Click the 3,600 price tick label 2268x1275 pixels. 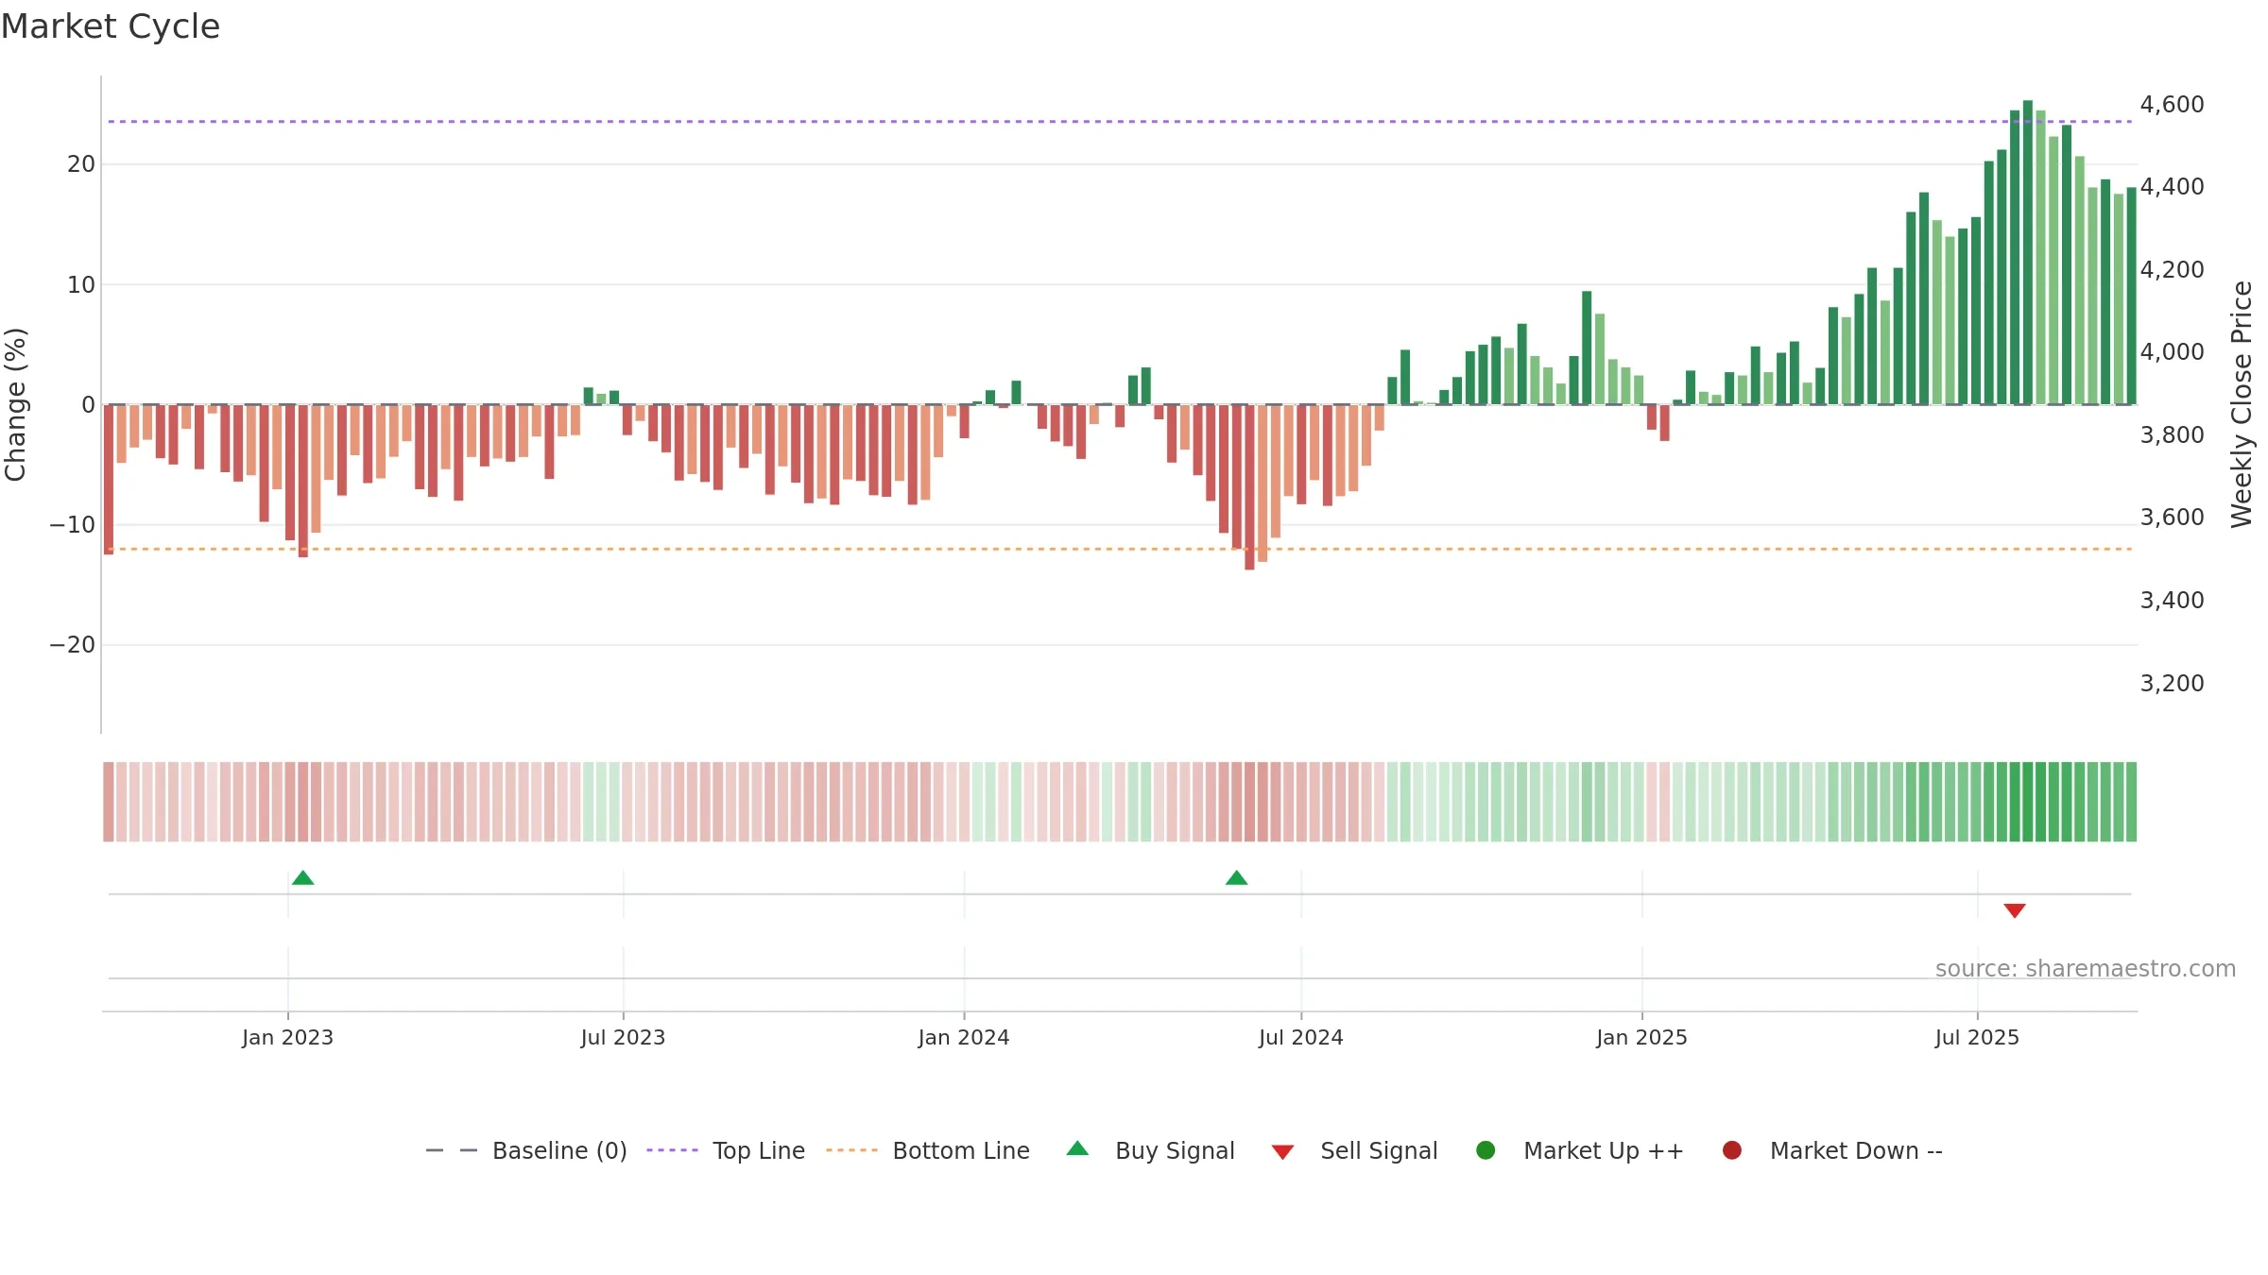coord(2172,518)
